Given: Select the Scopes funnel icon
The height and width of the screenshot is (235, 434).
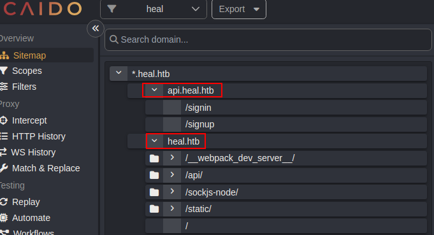Looking at the screenshot, I should click(3, 71).
